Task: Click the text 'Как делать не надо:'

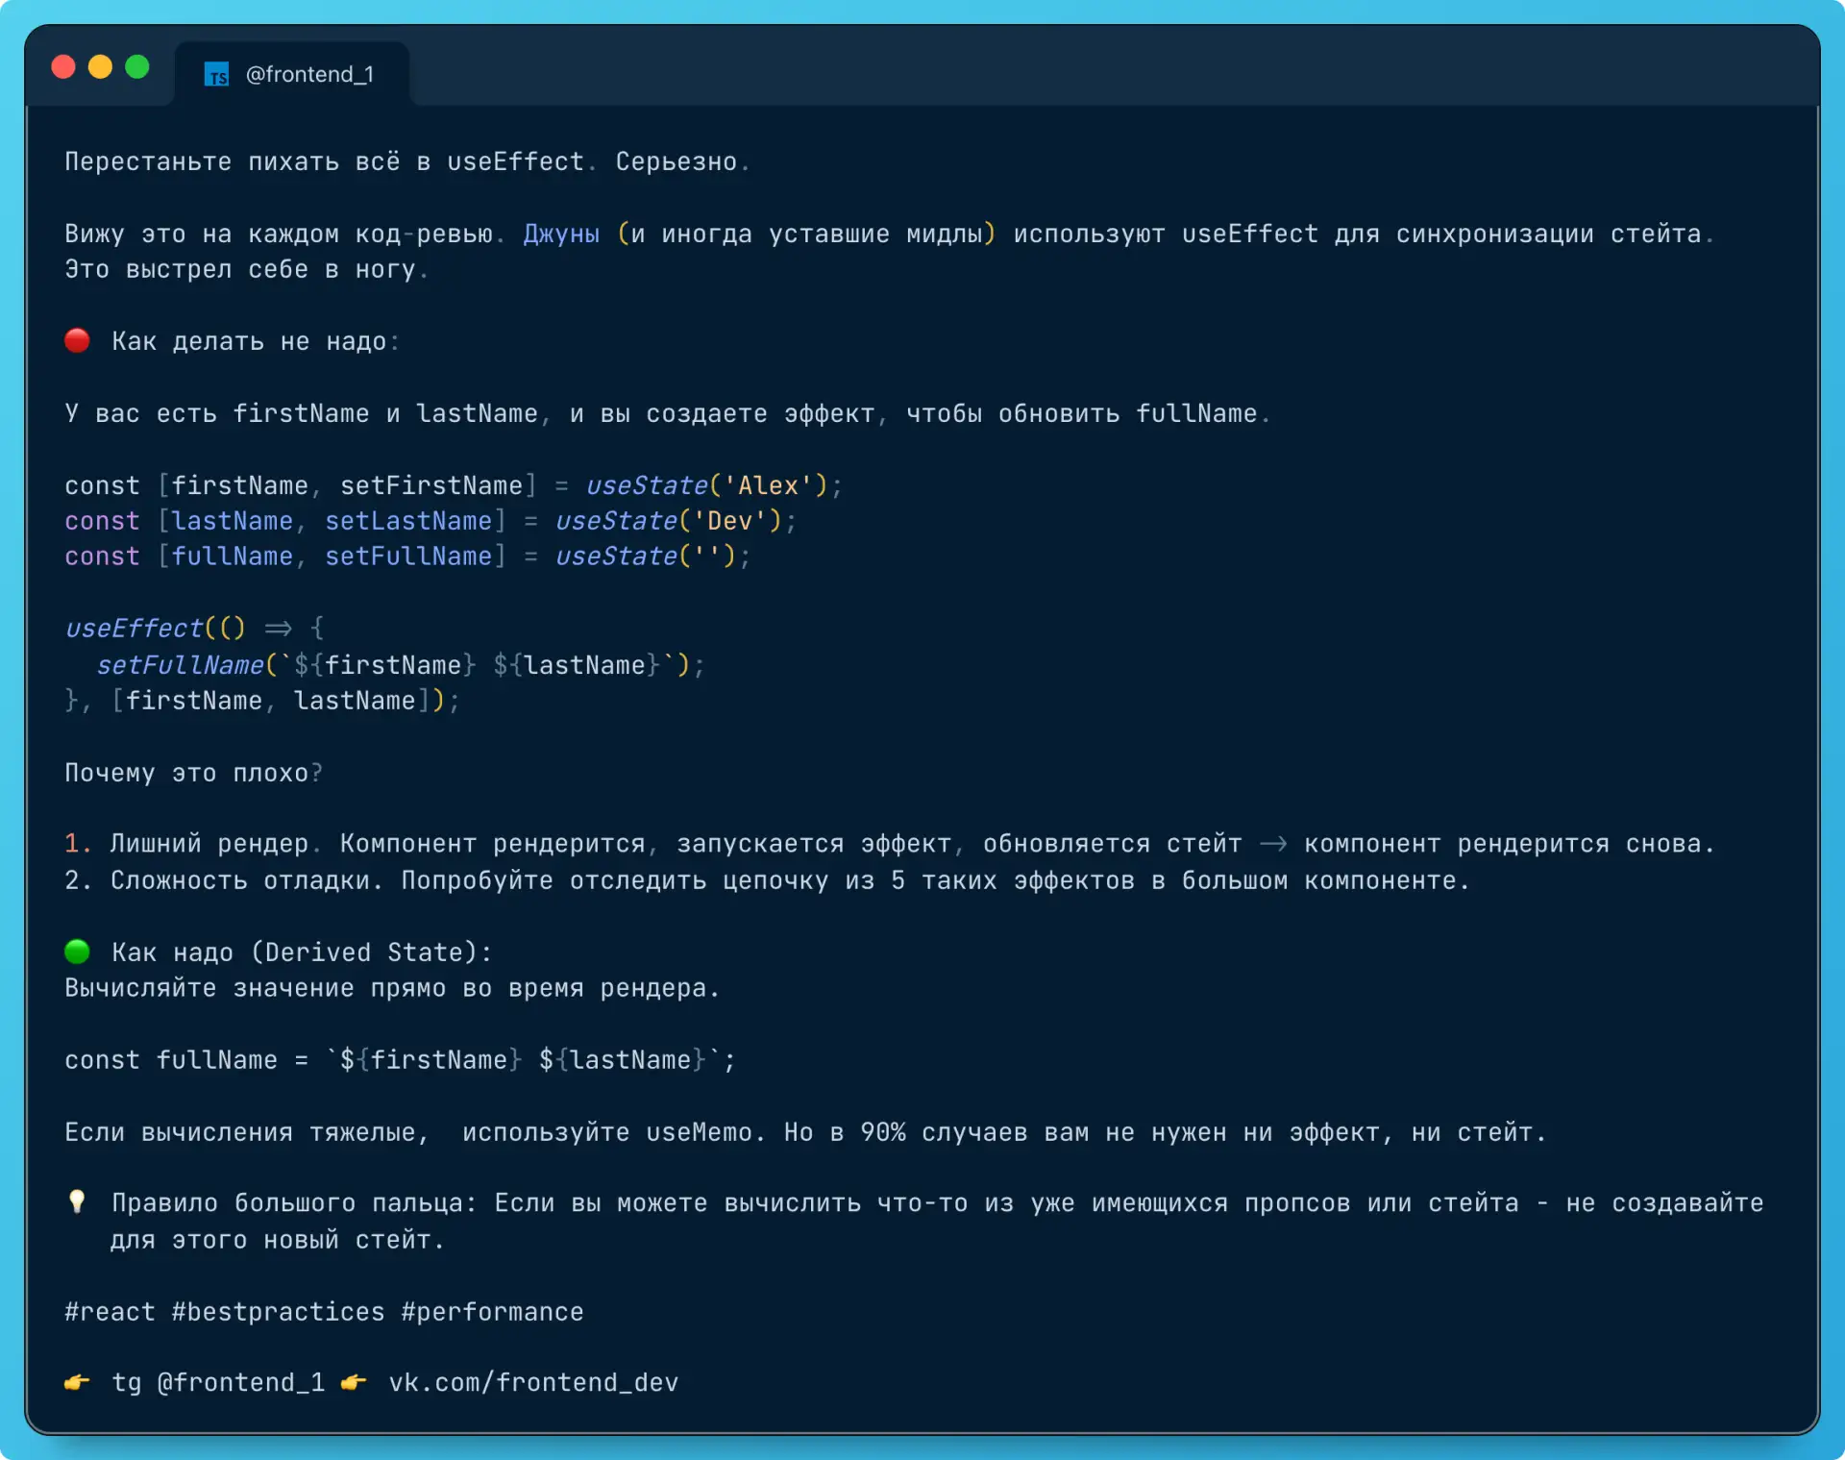Action: [256, 341]
